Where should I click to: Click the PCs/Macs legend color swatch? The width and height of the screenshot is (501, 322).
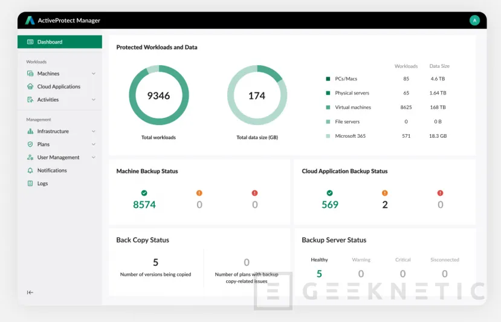328,79
